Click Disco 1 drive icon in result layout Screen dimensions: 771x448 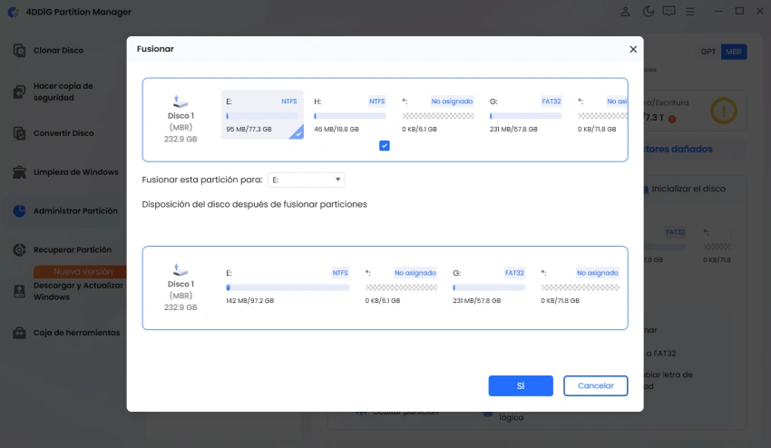pyautogui.click(x=181, y=270)
